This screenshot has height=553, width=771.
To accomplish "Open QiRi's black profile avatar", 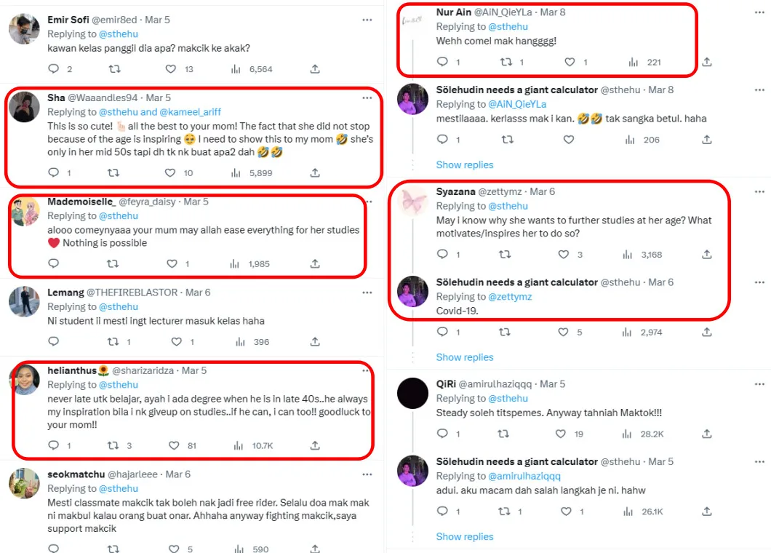I will pyautogui.click(x=413, y=393).
